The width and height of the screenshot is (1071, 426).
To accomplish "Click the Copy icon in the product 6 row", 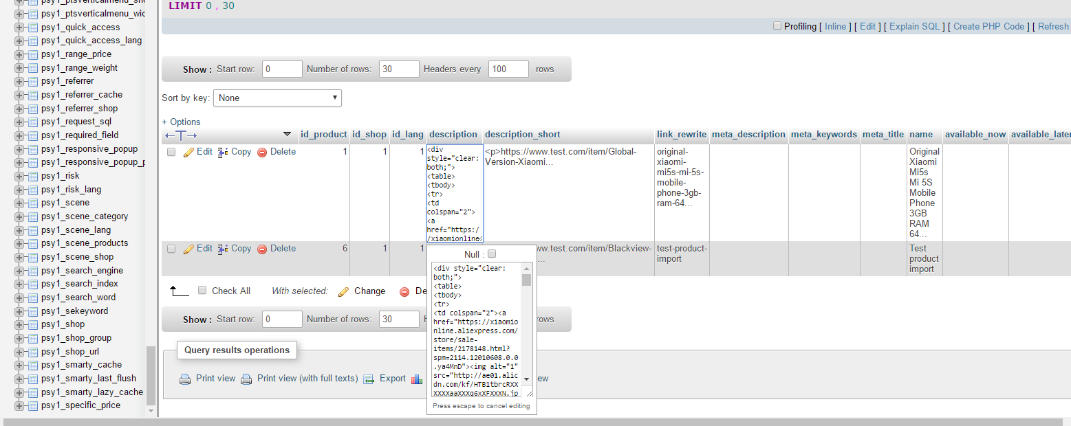I will (222, 249).
